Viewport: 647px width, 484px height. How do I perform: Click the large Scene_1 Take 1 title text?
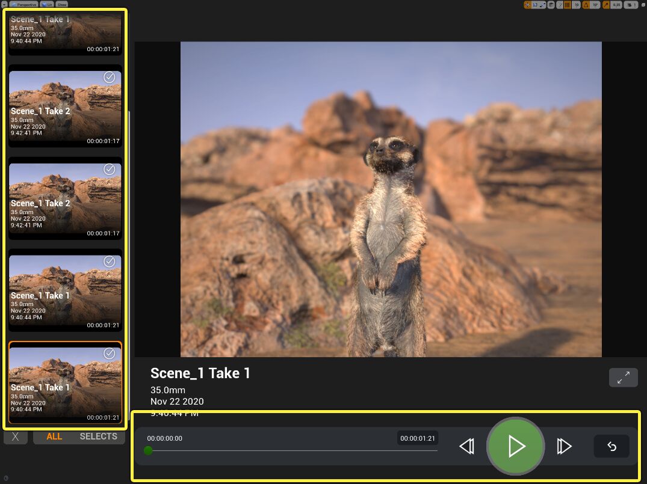[200, 373]
